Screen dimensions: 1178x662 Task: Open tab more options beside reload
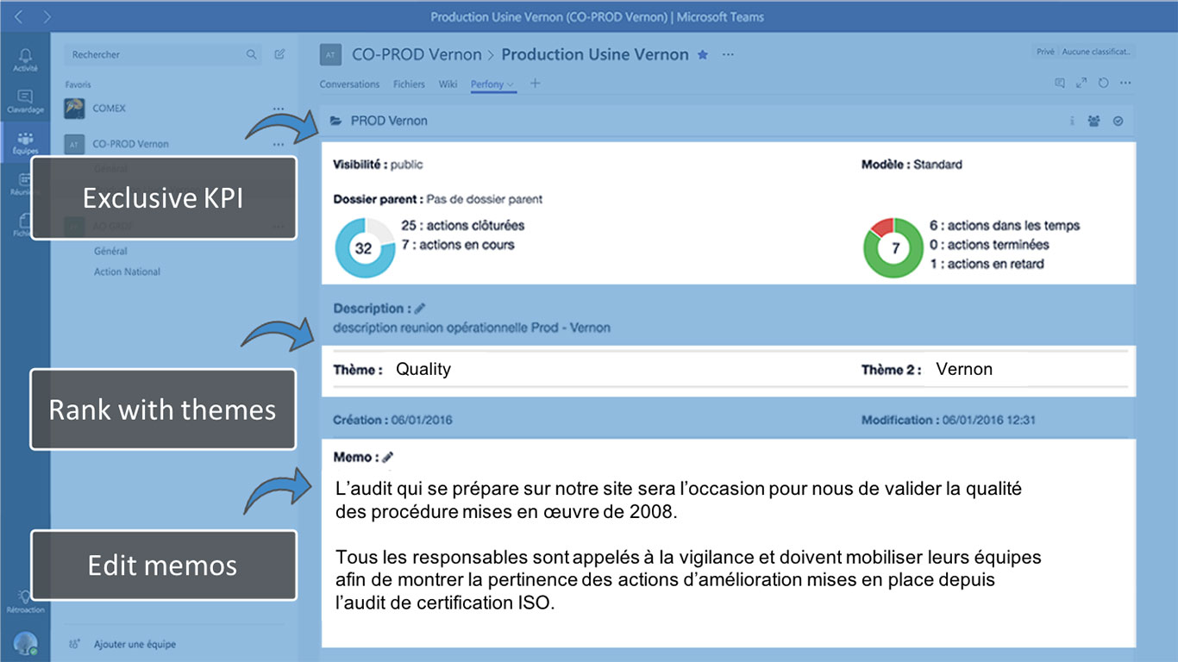(1125, 84)
